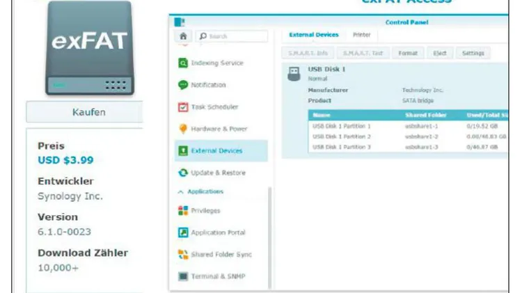Click the S.M.A.R.T. Test button
The image size is (522, 293).
click(x=363, y=54)
